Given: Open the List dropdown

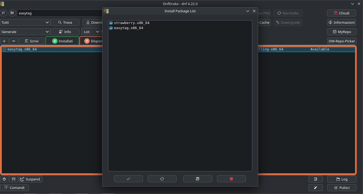Looking at the screenshot, I should point(91,32).
